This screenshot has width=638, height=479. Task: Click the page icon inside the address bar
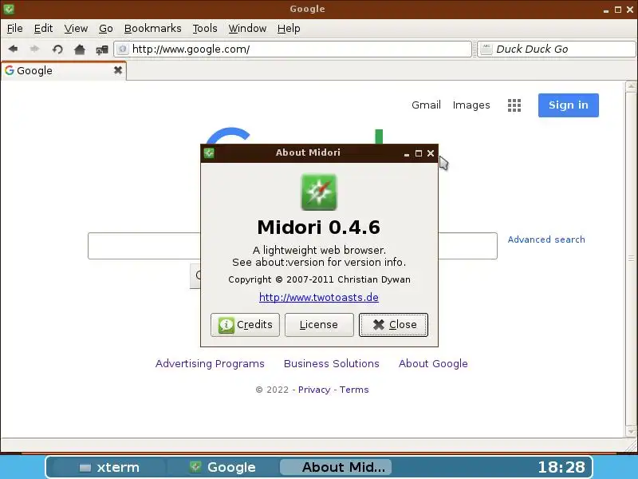123,49
